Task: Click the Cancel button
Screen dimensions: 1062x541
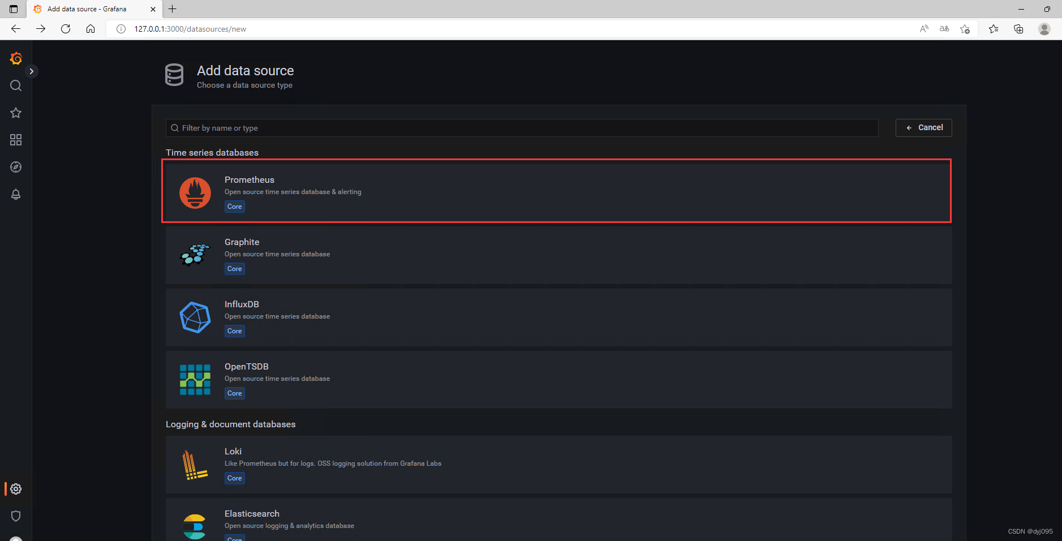Action: [x=924, y=128]
